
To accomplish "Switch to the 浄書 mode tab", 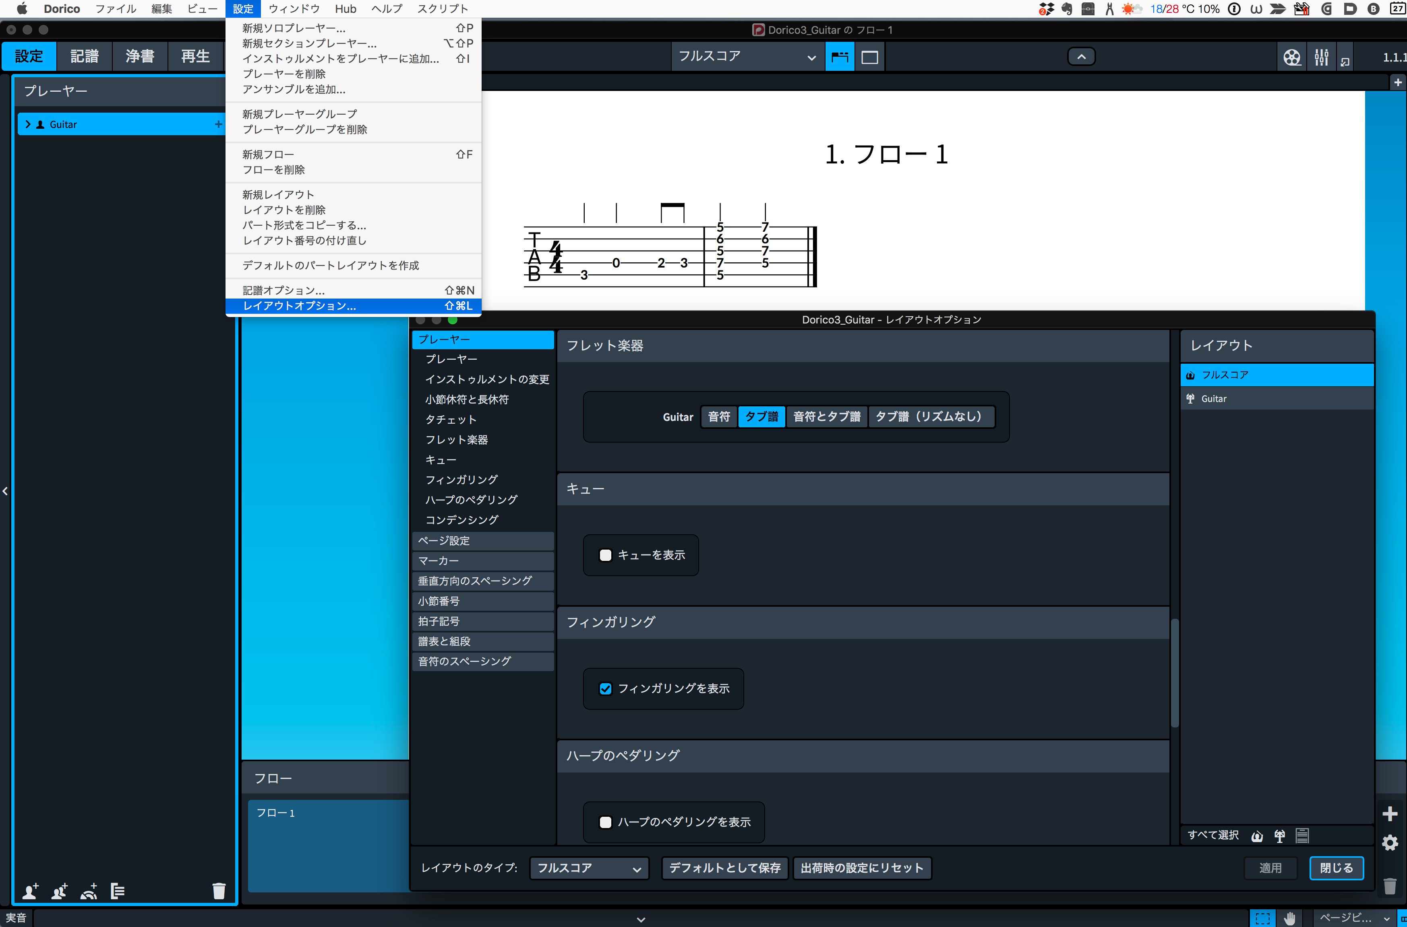I will 140,57.
